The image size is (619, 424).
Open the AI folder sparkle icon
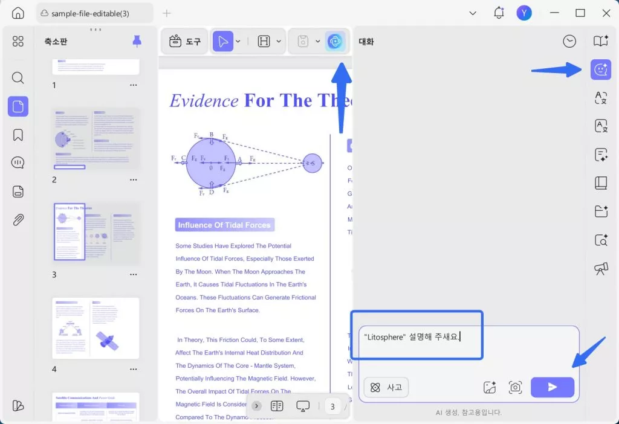click(601, 211)
